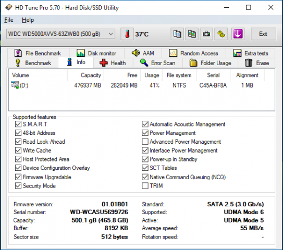Select the 476937 MB capacity cell
This screenshot has width=283, height=250.
(x=88, y=85)
